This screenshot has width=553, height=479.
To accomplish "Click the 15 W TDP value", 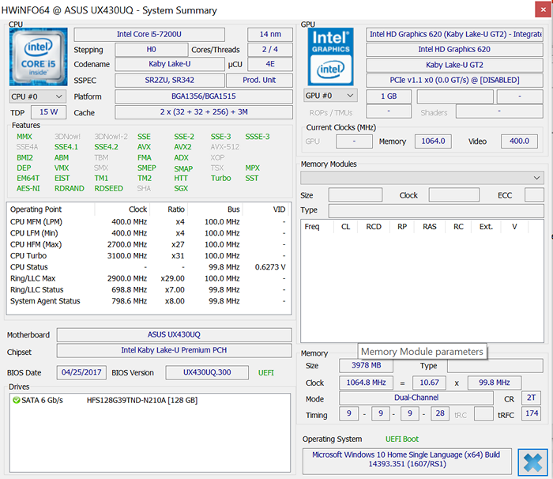I will pos(49,112).
